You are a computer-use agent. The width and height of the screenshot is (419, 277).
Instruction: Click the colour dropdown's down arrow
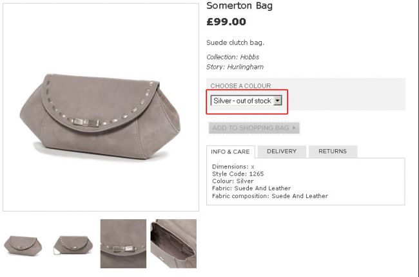click(x=278, y=101)
